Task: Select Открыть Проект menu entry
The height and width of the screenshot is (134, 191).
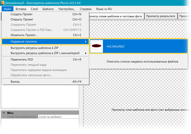Action: pos(22,20)
